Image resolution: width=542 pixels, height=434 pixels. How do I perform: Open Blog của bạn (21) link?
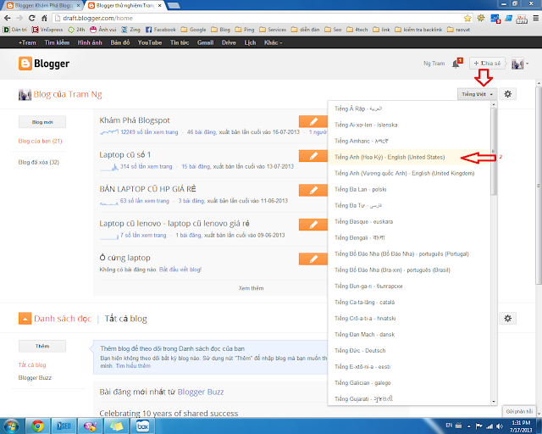click(x=40, y=142)
